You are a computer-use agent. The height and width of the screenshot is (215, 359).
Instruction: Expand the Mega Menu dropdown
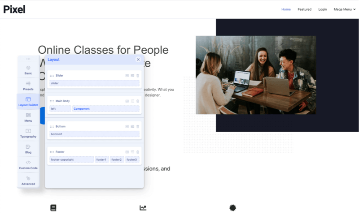(x=345, y=9)
